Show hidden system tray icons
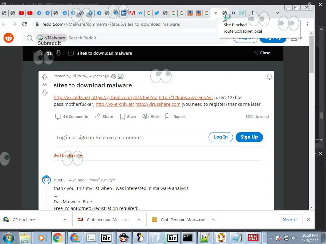Screen dimensions: 326x244 (271, 238)
